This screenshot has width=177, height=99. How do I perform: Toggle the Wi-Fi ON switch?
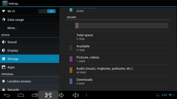(x=47, y=11)
